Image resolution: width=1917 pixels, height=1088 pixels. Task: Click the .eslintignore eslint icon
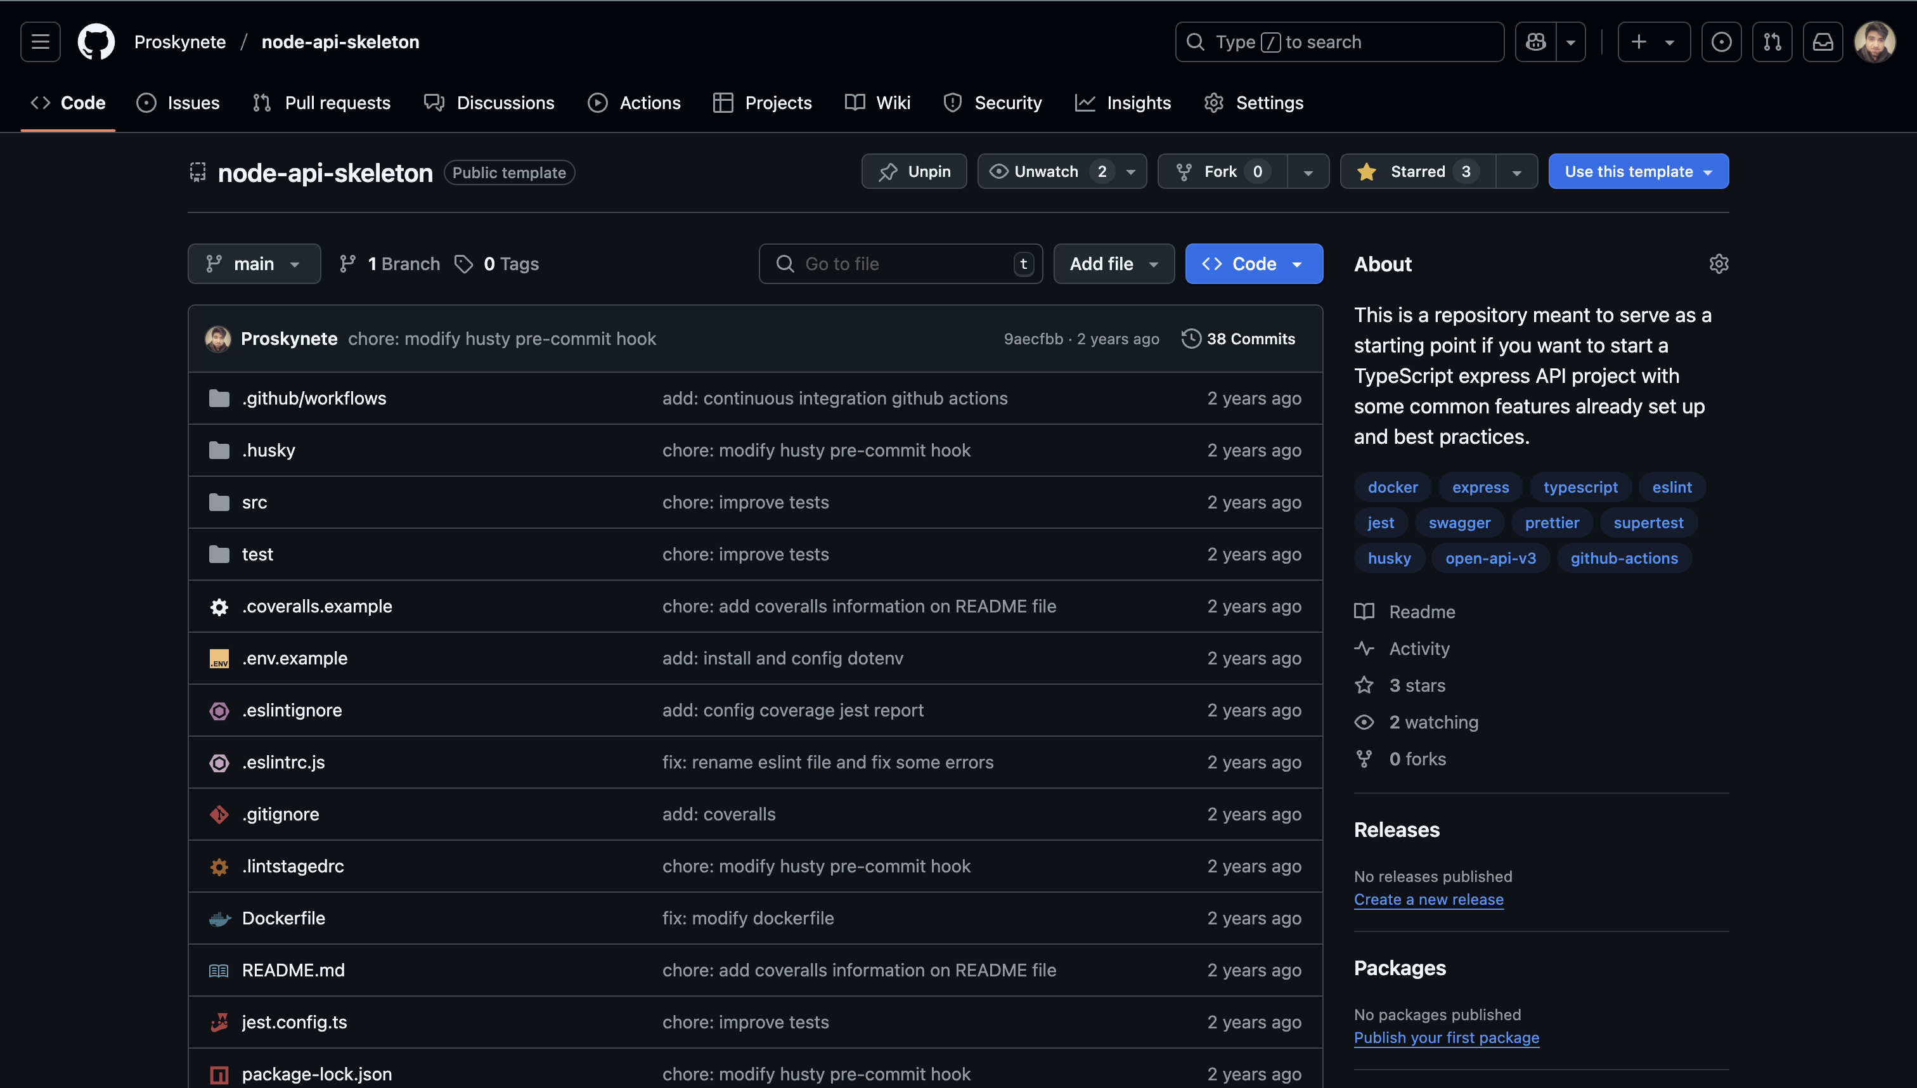(x=219, y=711)
